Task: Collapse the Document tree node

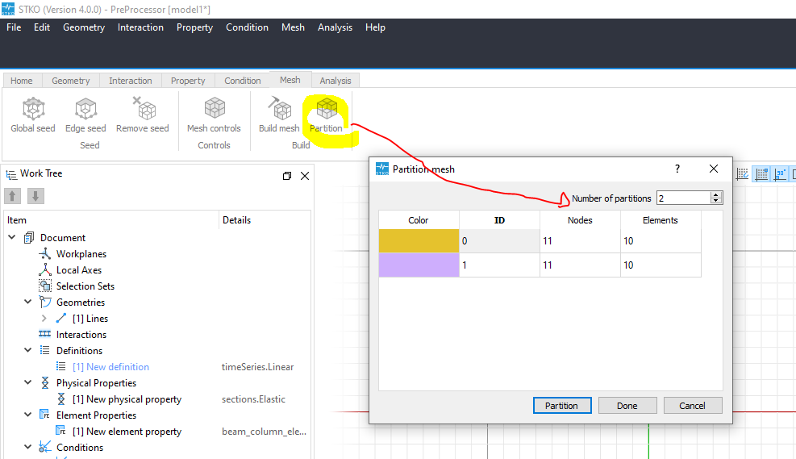Action: point(12,237)
